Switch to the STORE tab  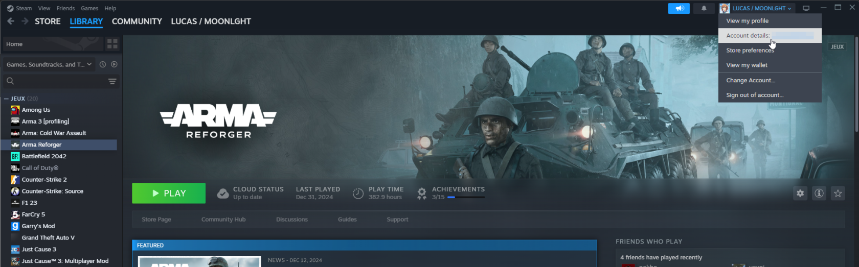point(48,21)
